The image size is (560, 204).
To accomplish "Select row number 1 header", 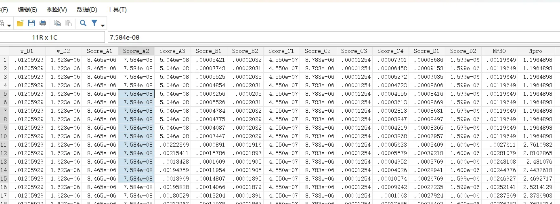I will pyautogui.click(x=4, y=60).
